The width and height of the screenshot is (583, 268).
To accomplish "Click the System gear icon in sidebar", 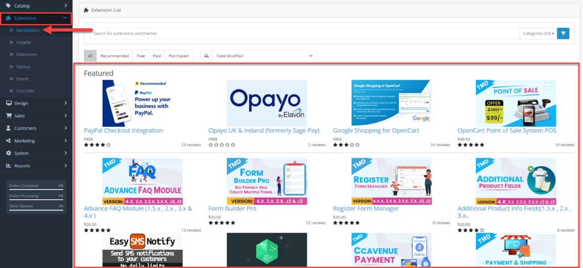I will pos(9,153).
